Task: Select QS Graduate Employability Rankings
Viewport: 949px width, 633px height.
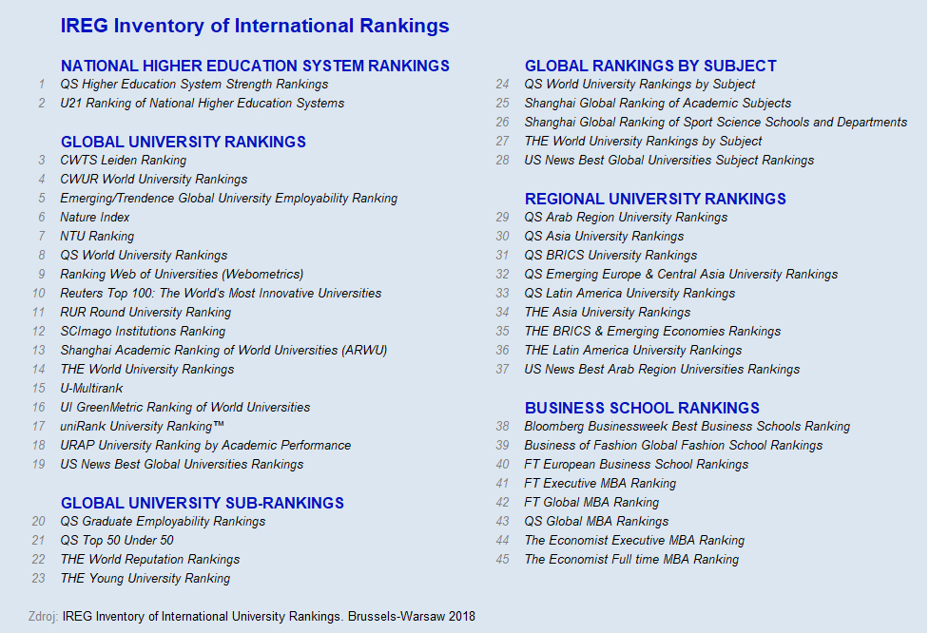Action: [163, 522]
